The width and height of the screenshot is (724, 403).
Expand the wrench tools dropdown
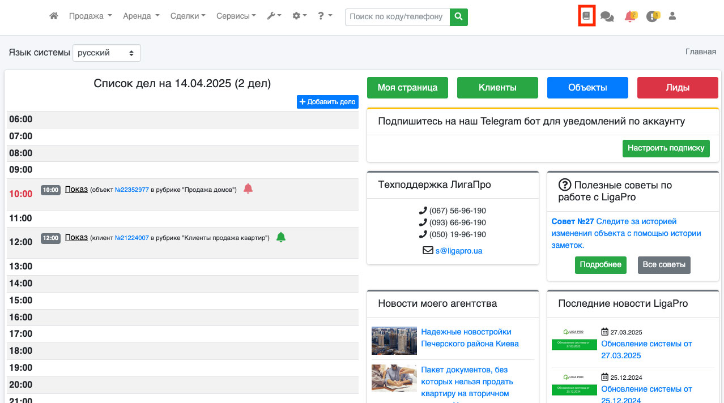pos(274,16)
